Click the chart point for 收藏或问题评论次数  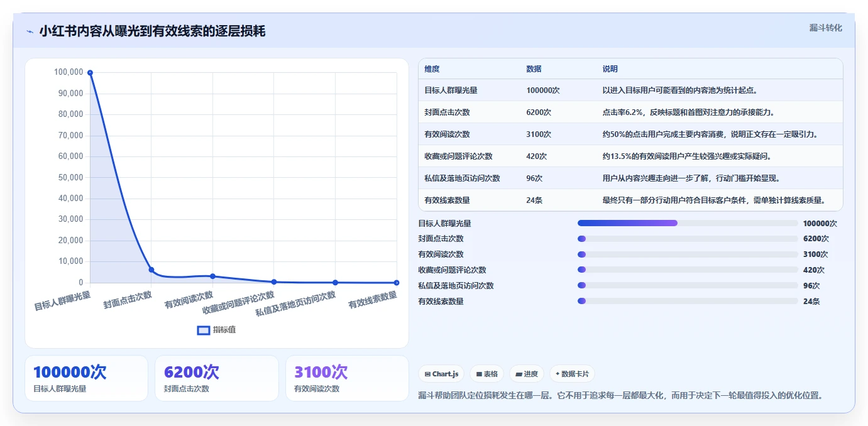coord(274,282)
